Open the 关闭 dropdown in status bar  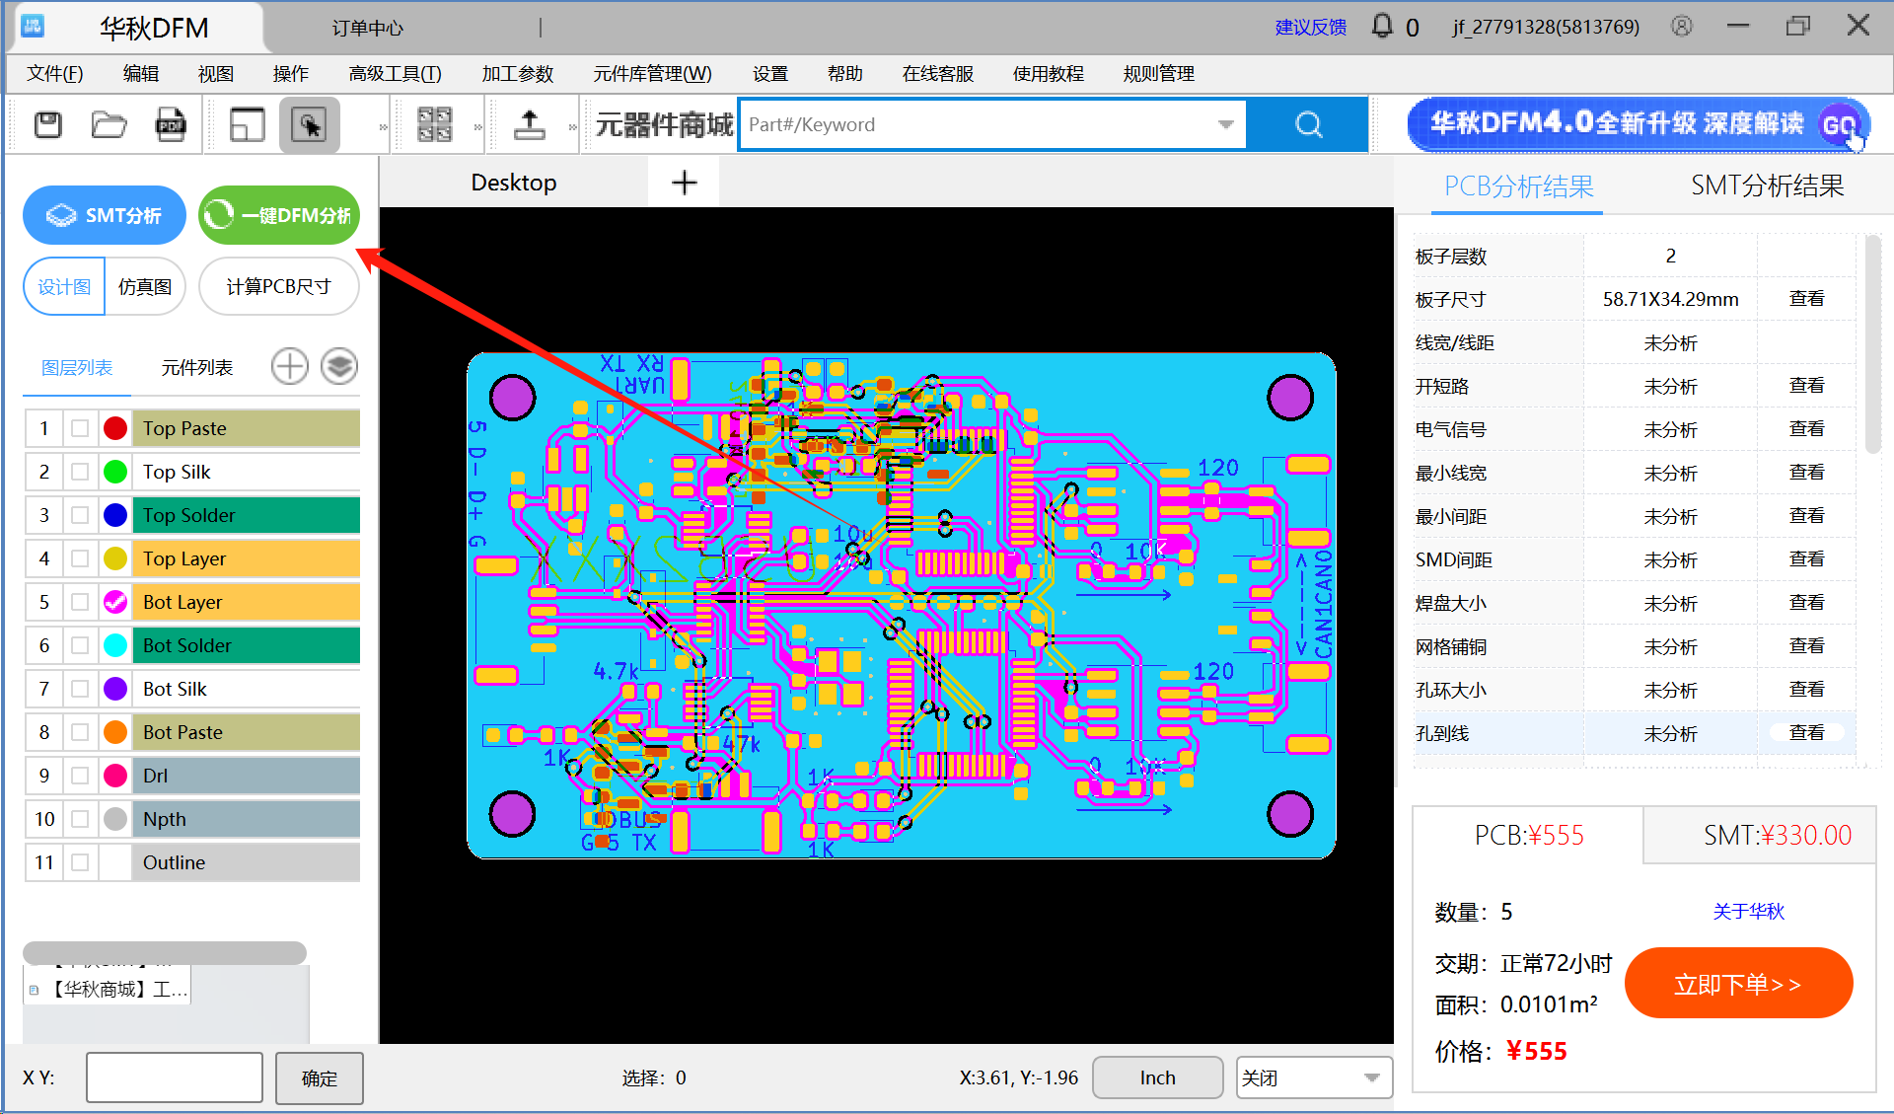coord(1371,1077)
